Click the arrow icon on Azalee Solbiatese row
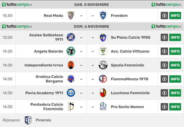Image resolution: width=184 pixels, height=127 pixels. pos(164,37)
